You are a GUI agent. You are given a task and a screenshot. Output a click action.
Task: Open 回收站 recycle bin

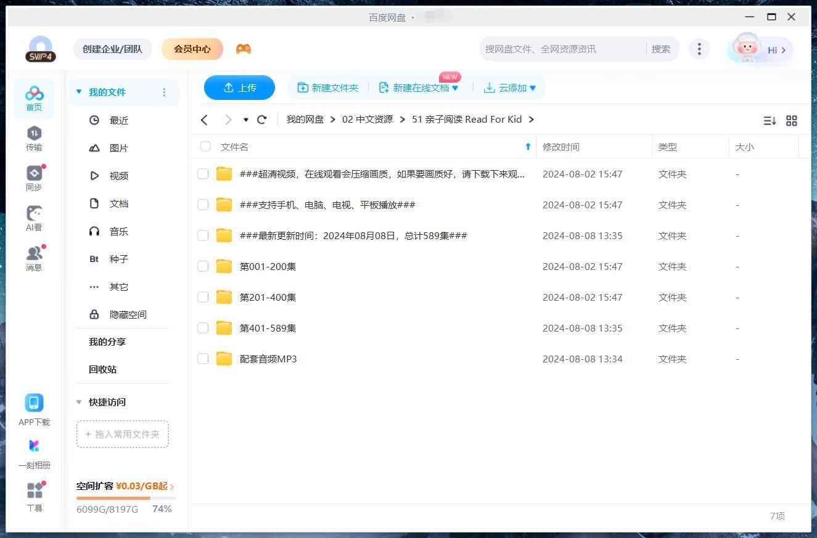[x=102, y=369]
